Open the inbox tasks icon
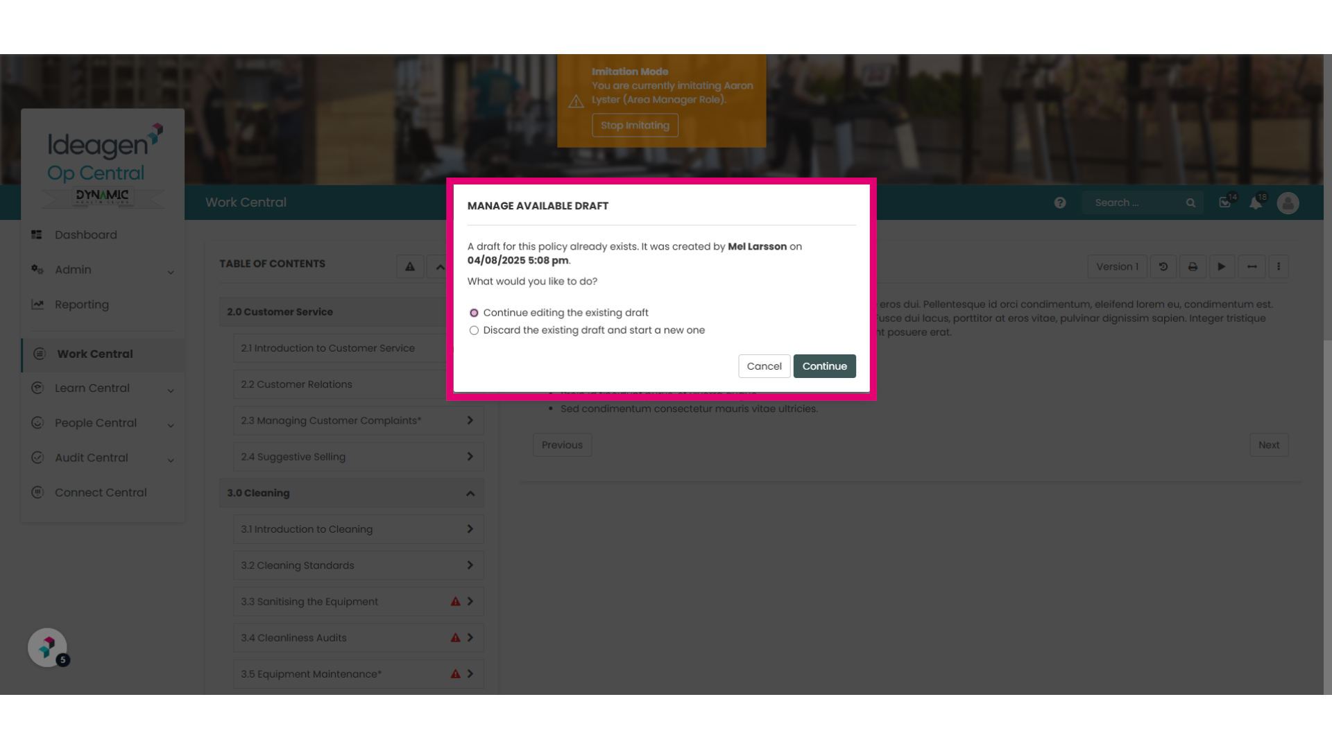The width and height of the screenshot is (1332, 749). (x=1226, y=203)
